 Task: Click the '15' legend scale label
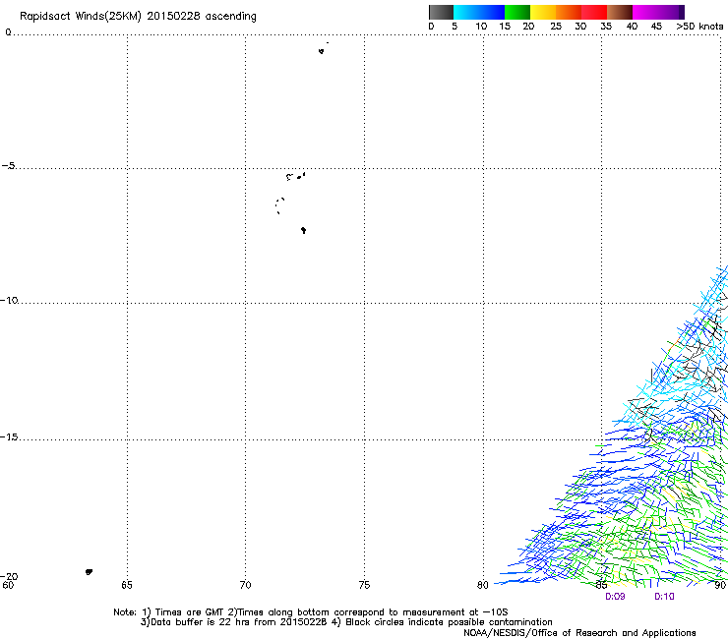click(505, 27)
